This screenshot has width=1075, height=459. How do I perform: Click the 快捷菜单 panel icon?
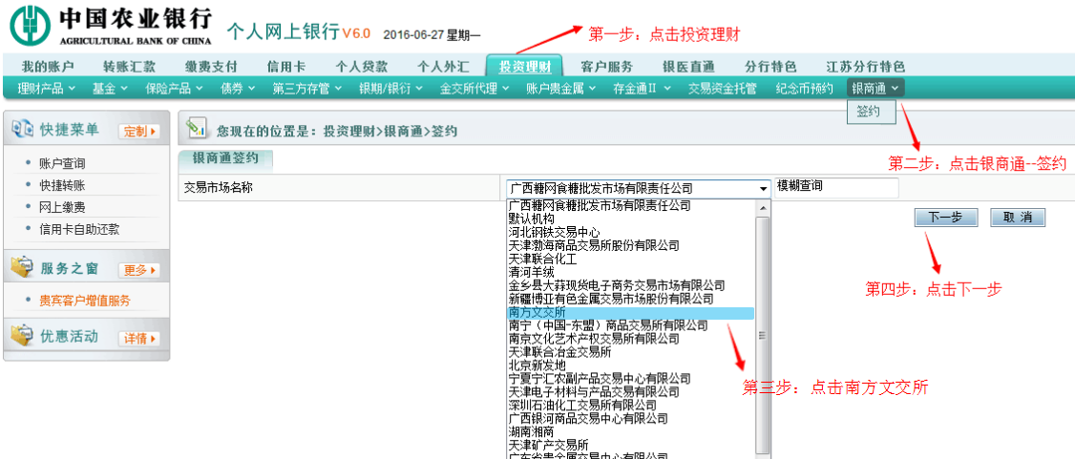click(22, 130)
